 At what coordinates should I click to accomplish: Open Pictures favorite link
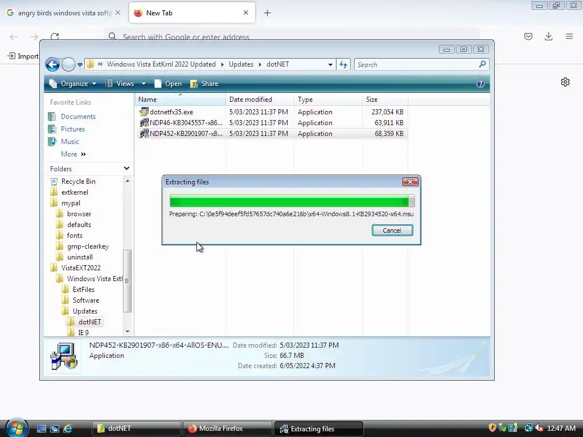coord(73,129)
